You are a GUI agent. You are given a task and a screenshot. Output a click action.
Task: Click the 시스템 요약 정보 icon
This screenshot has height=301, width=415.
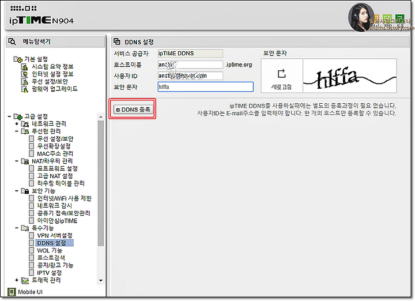coord(25,67)
